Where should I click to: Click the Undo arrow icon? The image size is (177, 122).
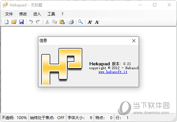click(x=31, y=22)
